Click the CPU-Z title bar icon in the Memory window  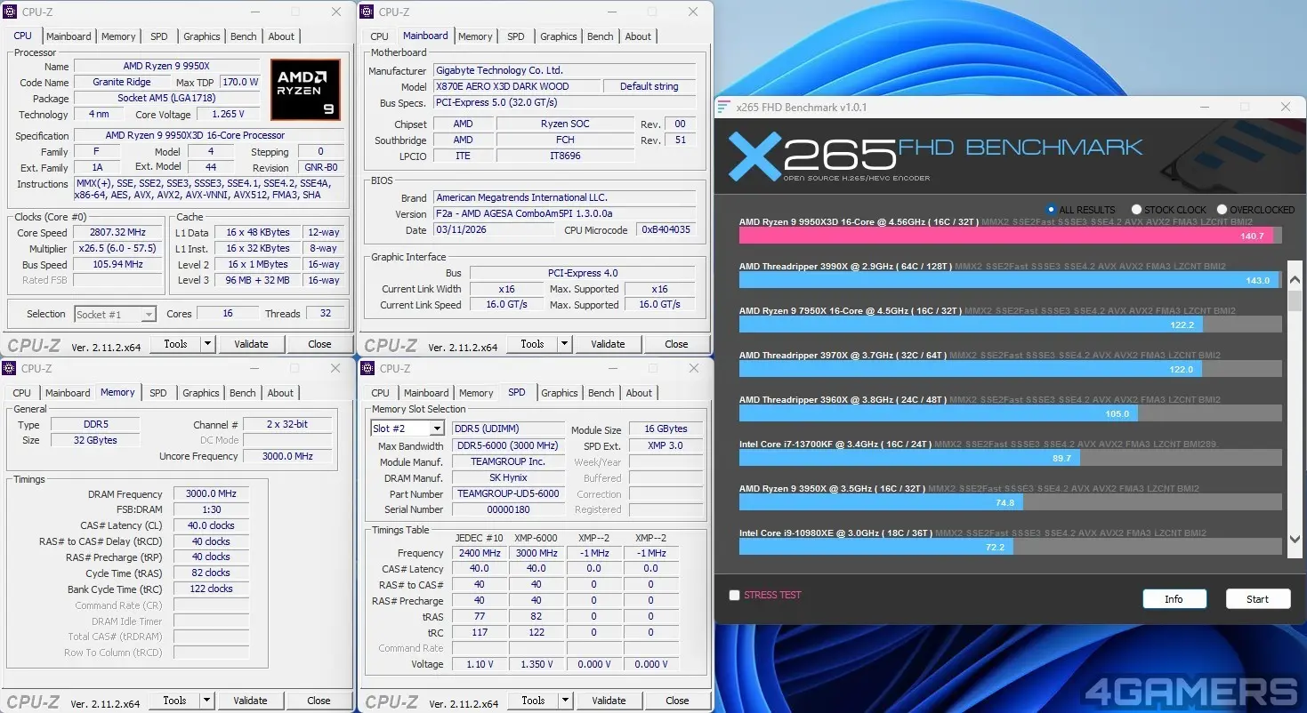click(x=11, y=369)
